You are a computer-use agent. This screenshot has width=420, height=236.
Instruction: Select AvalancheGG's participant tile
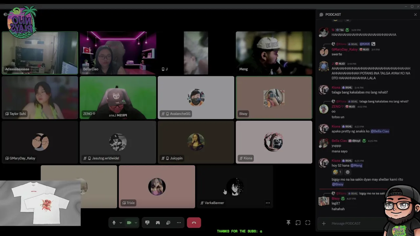[x=196, y=98]
